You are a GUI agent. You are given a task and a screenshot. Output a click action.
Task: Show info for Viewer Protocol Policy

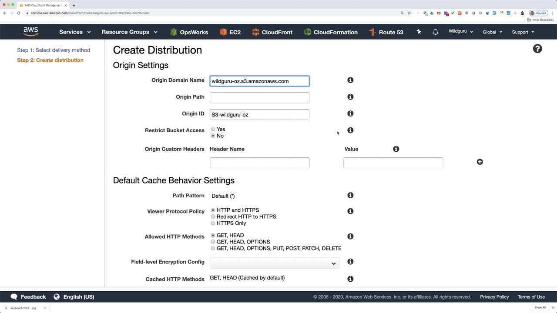tap(350, 211)
